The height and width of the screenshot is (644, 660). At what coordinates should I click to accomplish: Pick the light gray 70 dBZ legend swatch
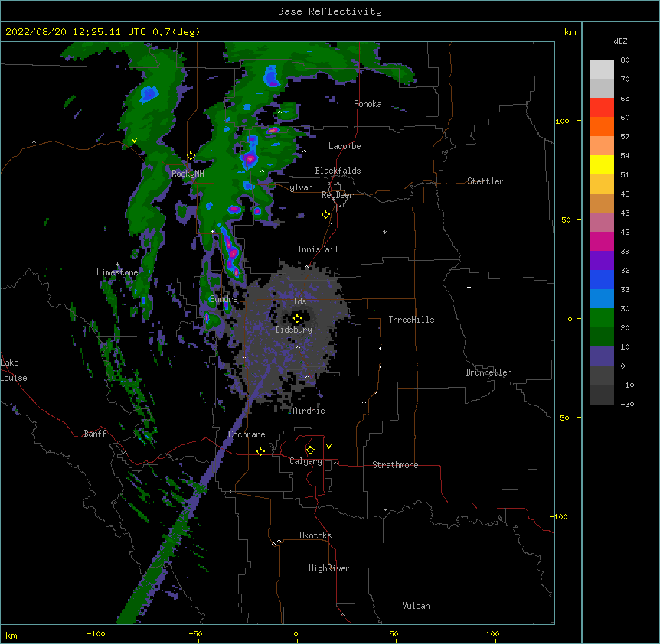(602, 88)
